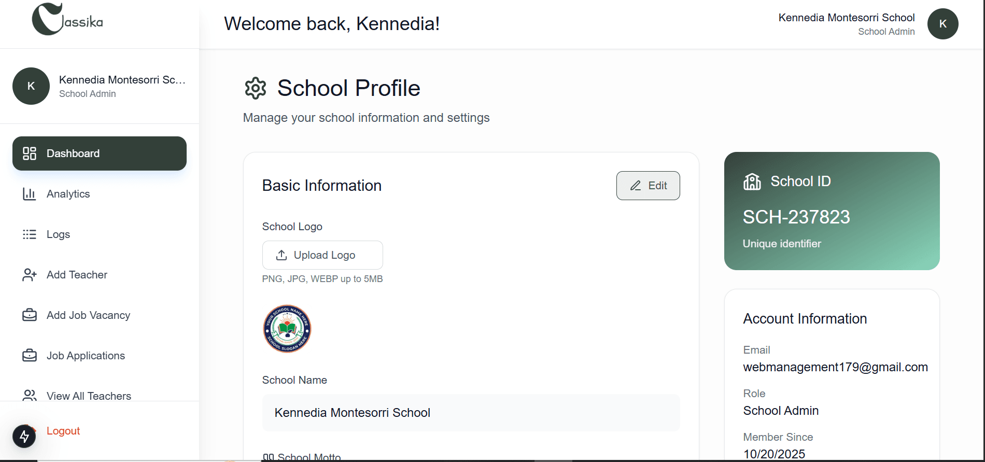Open Job Applications via its briefcase icon
The height and width of the screenshot is (462, 985).
coord(30,355)
